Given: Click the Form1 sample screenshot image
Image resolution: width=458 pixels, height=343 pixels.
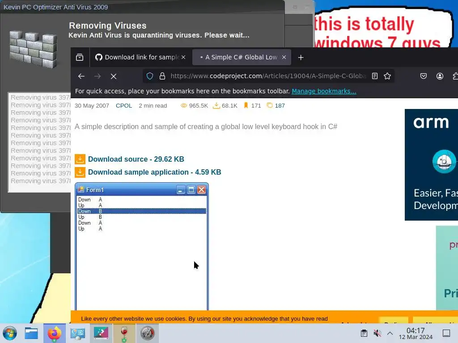Looking at the screenshot, I should 142,247.
